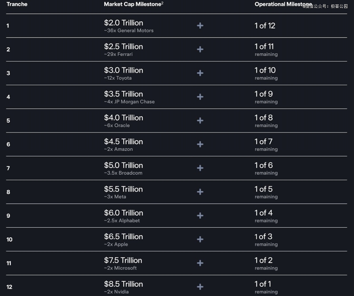The image size is (354, 296).
Task: Click the plus icon beside $2.5 Trillion
Action: [x=200, y=49]
